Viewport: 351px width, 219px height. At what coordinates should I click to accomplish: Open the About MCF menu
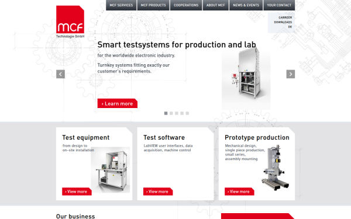[x=215, y=5]
